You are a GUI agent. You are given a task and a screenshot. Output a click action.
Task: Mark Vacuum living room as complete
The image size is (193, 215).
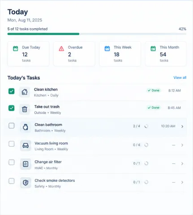pos(12,144)
